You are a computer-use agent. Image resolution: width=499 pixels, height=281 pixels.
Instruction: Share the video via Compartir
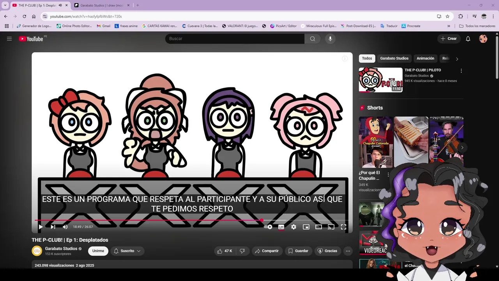pyautogui.click(x=267, y=251)
